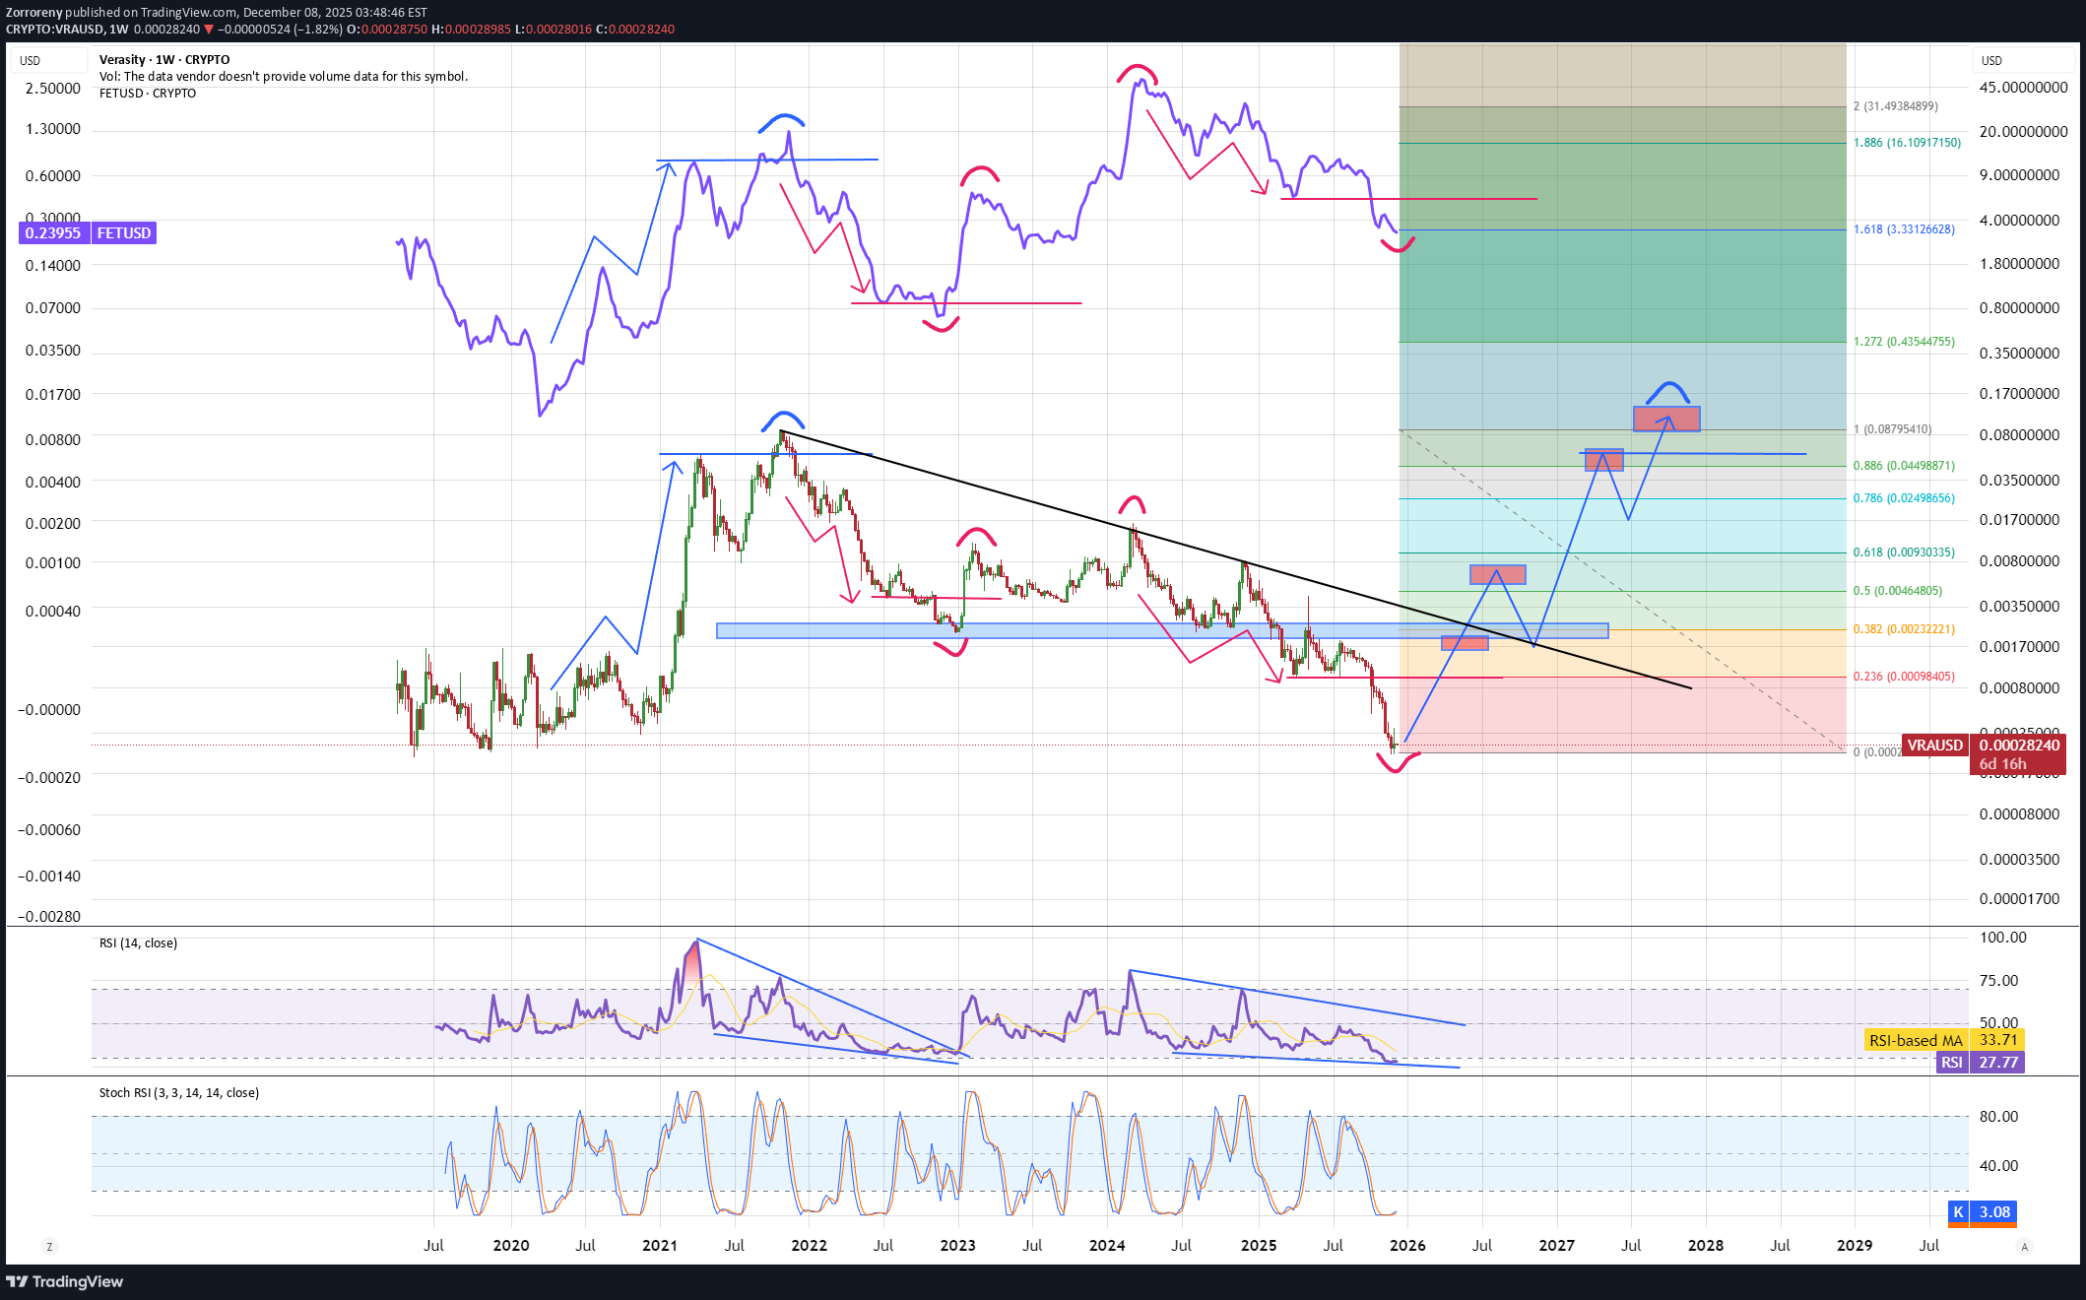Click the 1.618 Fibonacci level label
Screen dimensions: 2086x1300
tap(1903, 229)
